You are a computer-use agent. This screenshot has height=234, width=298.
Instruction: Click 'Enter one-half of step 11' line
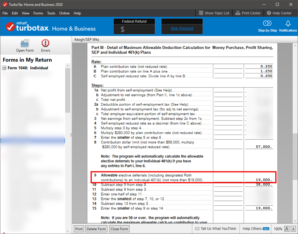pyautogui.click(x=121, y=194)
